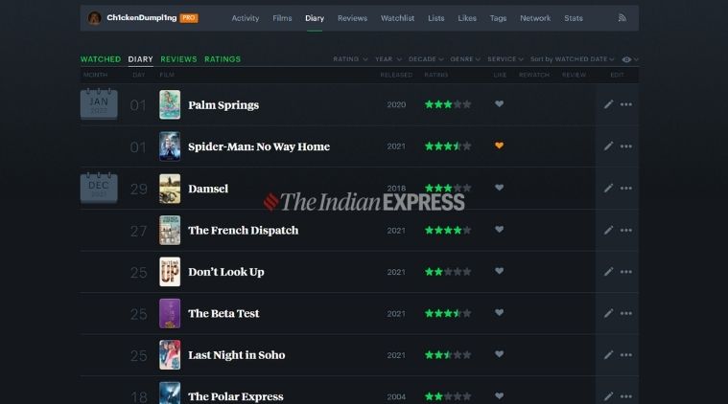Viewport: 728px width, 404px height.
Task: Change Palm Springs star rating
Action: (448, 104)
